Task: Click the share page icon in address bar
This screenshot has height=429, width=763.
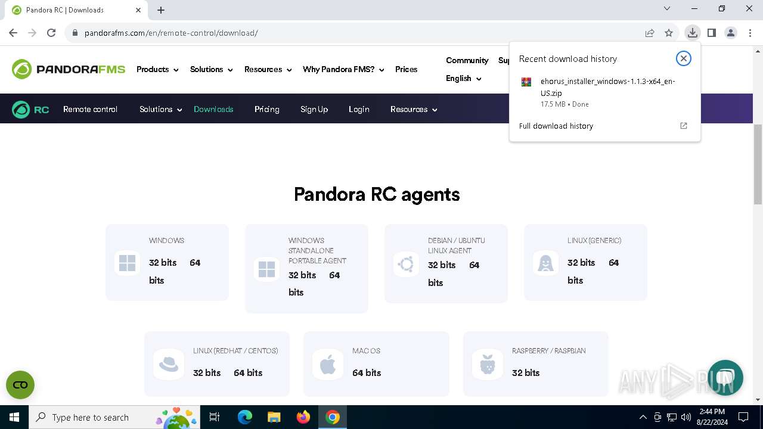Action: pos(650,33)
